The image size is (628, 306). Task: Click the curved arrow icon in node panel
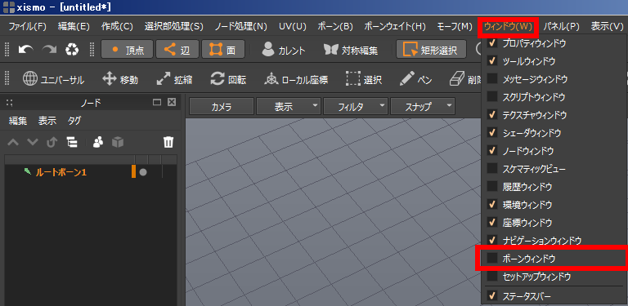point(52,142)
